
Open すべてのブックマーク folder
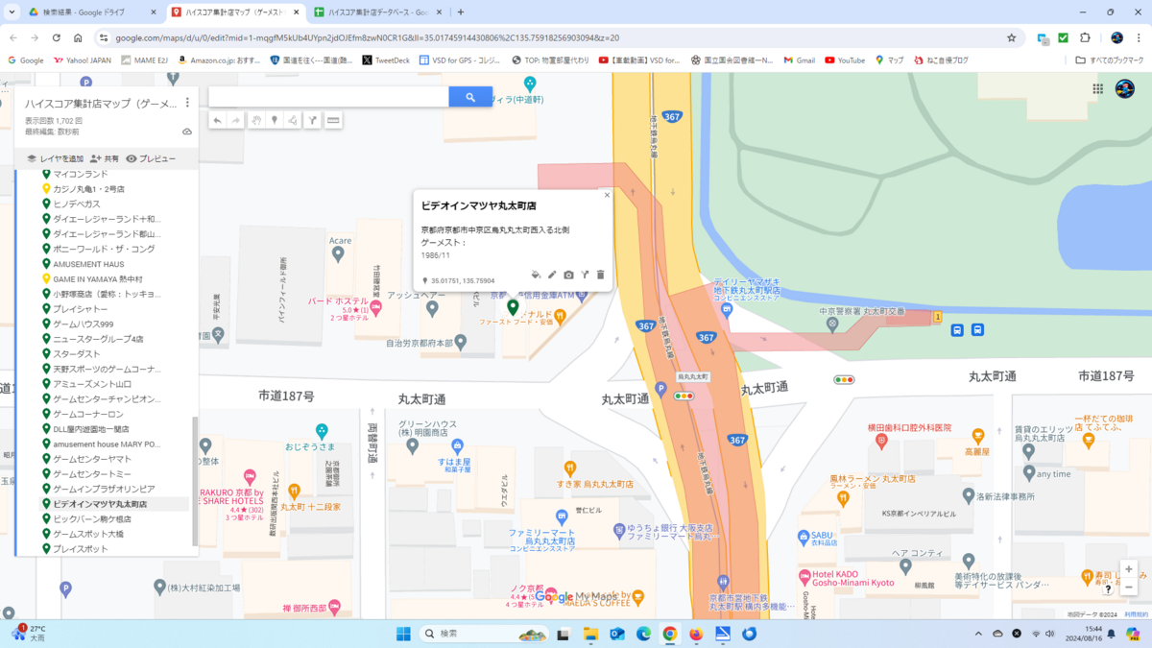click(x=1111, y=60)
